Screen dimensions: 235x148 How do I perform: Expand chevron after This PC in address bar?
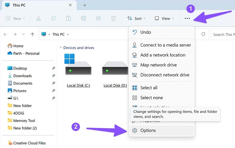point(68,34)
